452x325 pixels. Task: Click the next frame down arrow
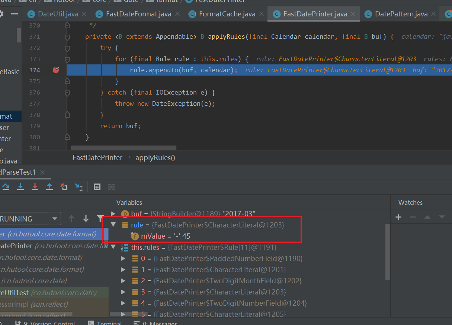86,219
